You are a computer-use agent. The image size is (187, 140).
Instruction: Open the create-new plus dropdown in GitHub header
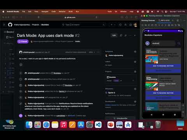coord(113,24)
